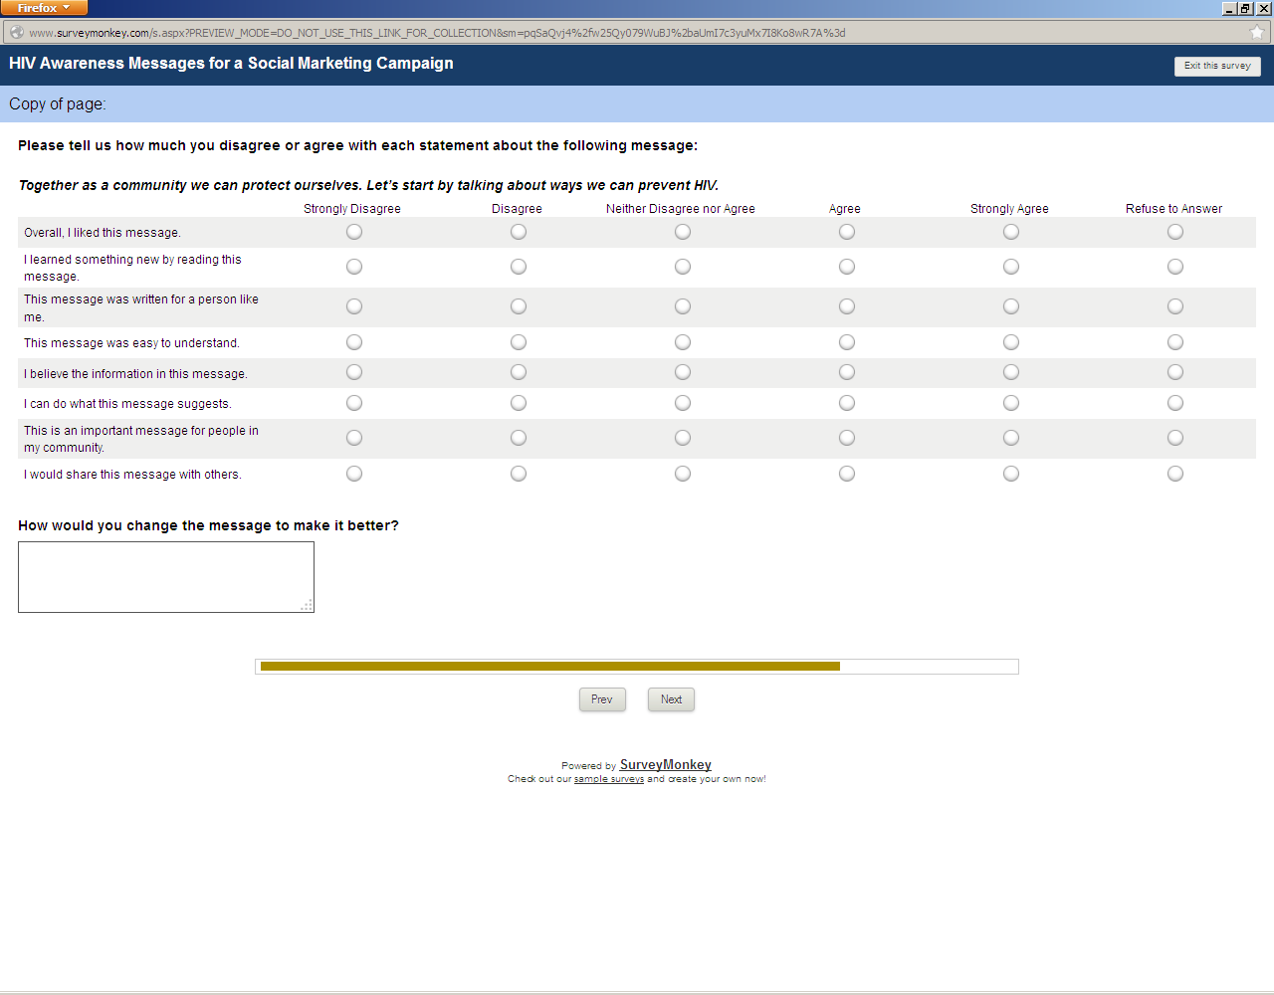1274x995 pixels.
Task: Select Strongly Disagree for 'Overall, I liked this message'
Action: 354,232
